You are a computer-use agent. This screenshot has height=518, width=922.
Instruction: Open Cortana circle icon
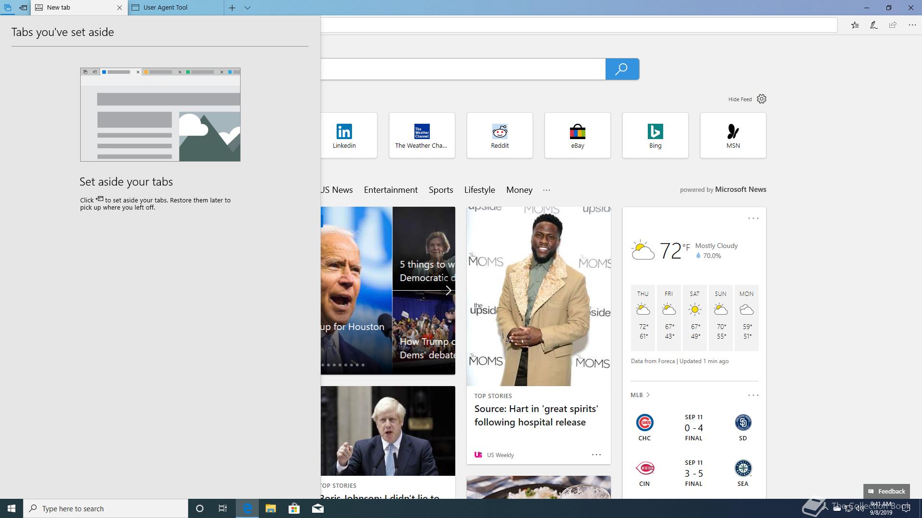200,508
